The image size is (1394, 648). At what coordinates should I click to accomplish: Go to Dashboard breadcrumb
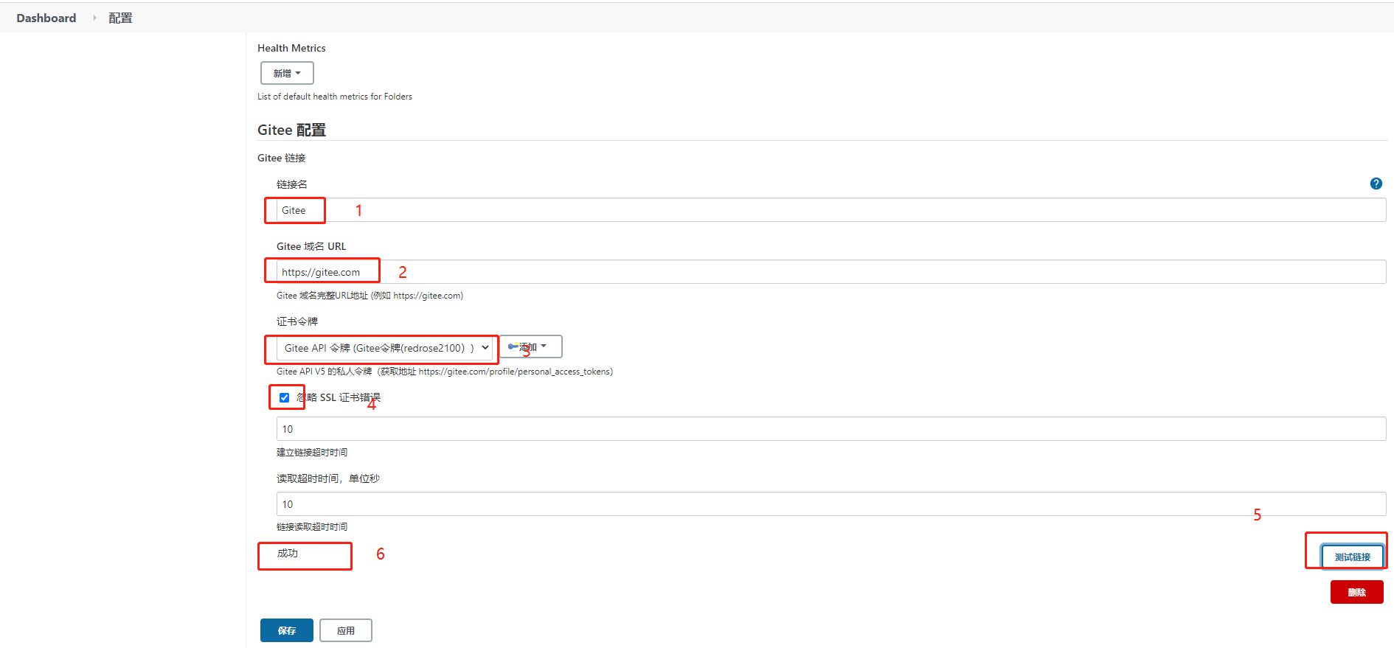46,18
